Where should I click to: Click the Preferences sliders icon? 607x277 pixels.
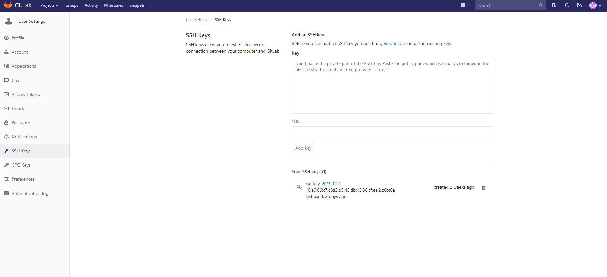coord(6,179)
